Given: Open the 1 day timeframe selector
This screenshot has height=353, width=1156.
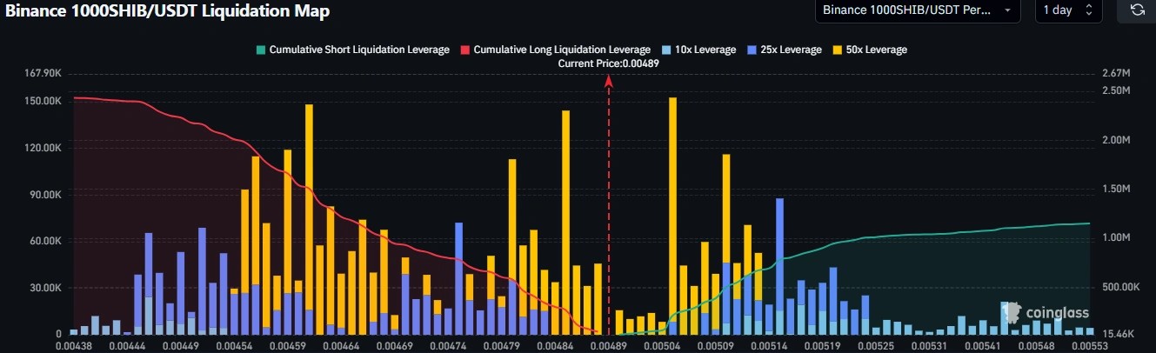Looking at the screenshot, I should pos(1068,10).
